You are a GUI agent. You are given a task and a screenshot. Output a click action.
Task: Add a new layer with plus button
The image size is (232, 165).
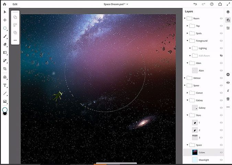click(x=228, y=74)
